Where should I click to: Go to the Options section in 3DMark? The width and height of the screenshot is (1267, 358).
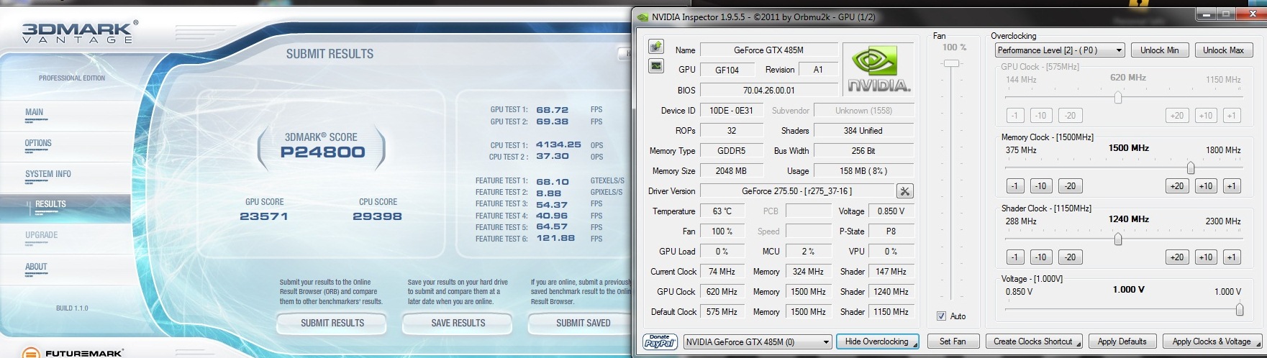(38, 143)
